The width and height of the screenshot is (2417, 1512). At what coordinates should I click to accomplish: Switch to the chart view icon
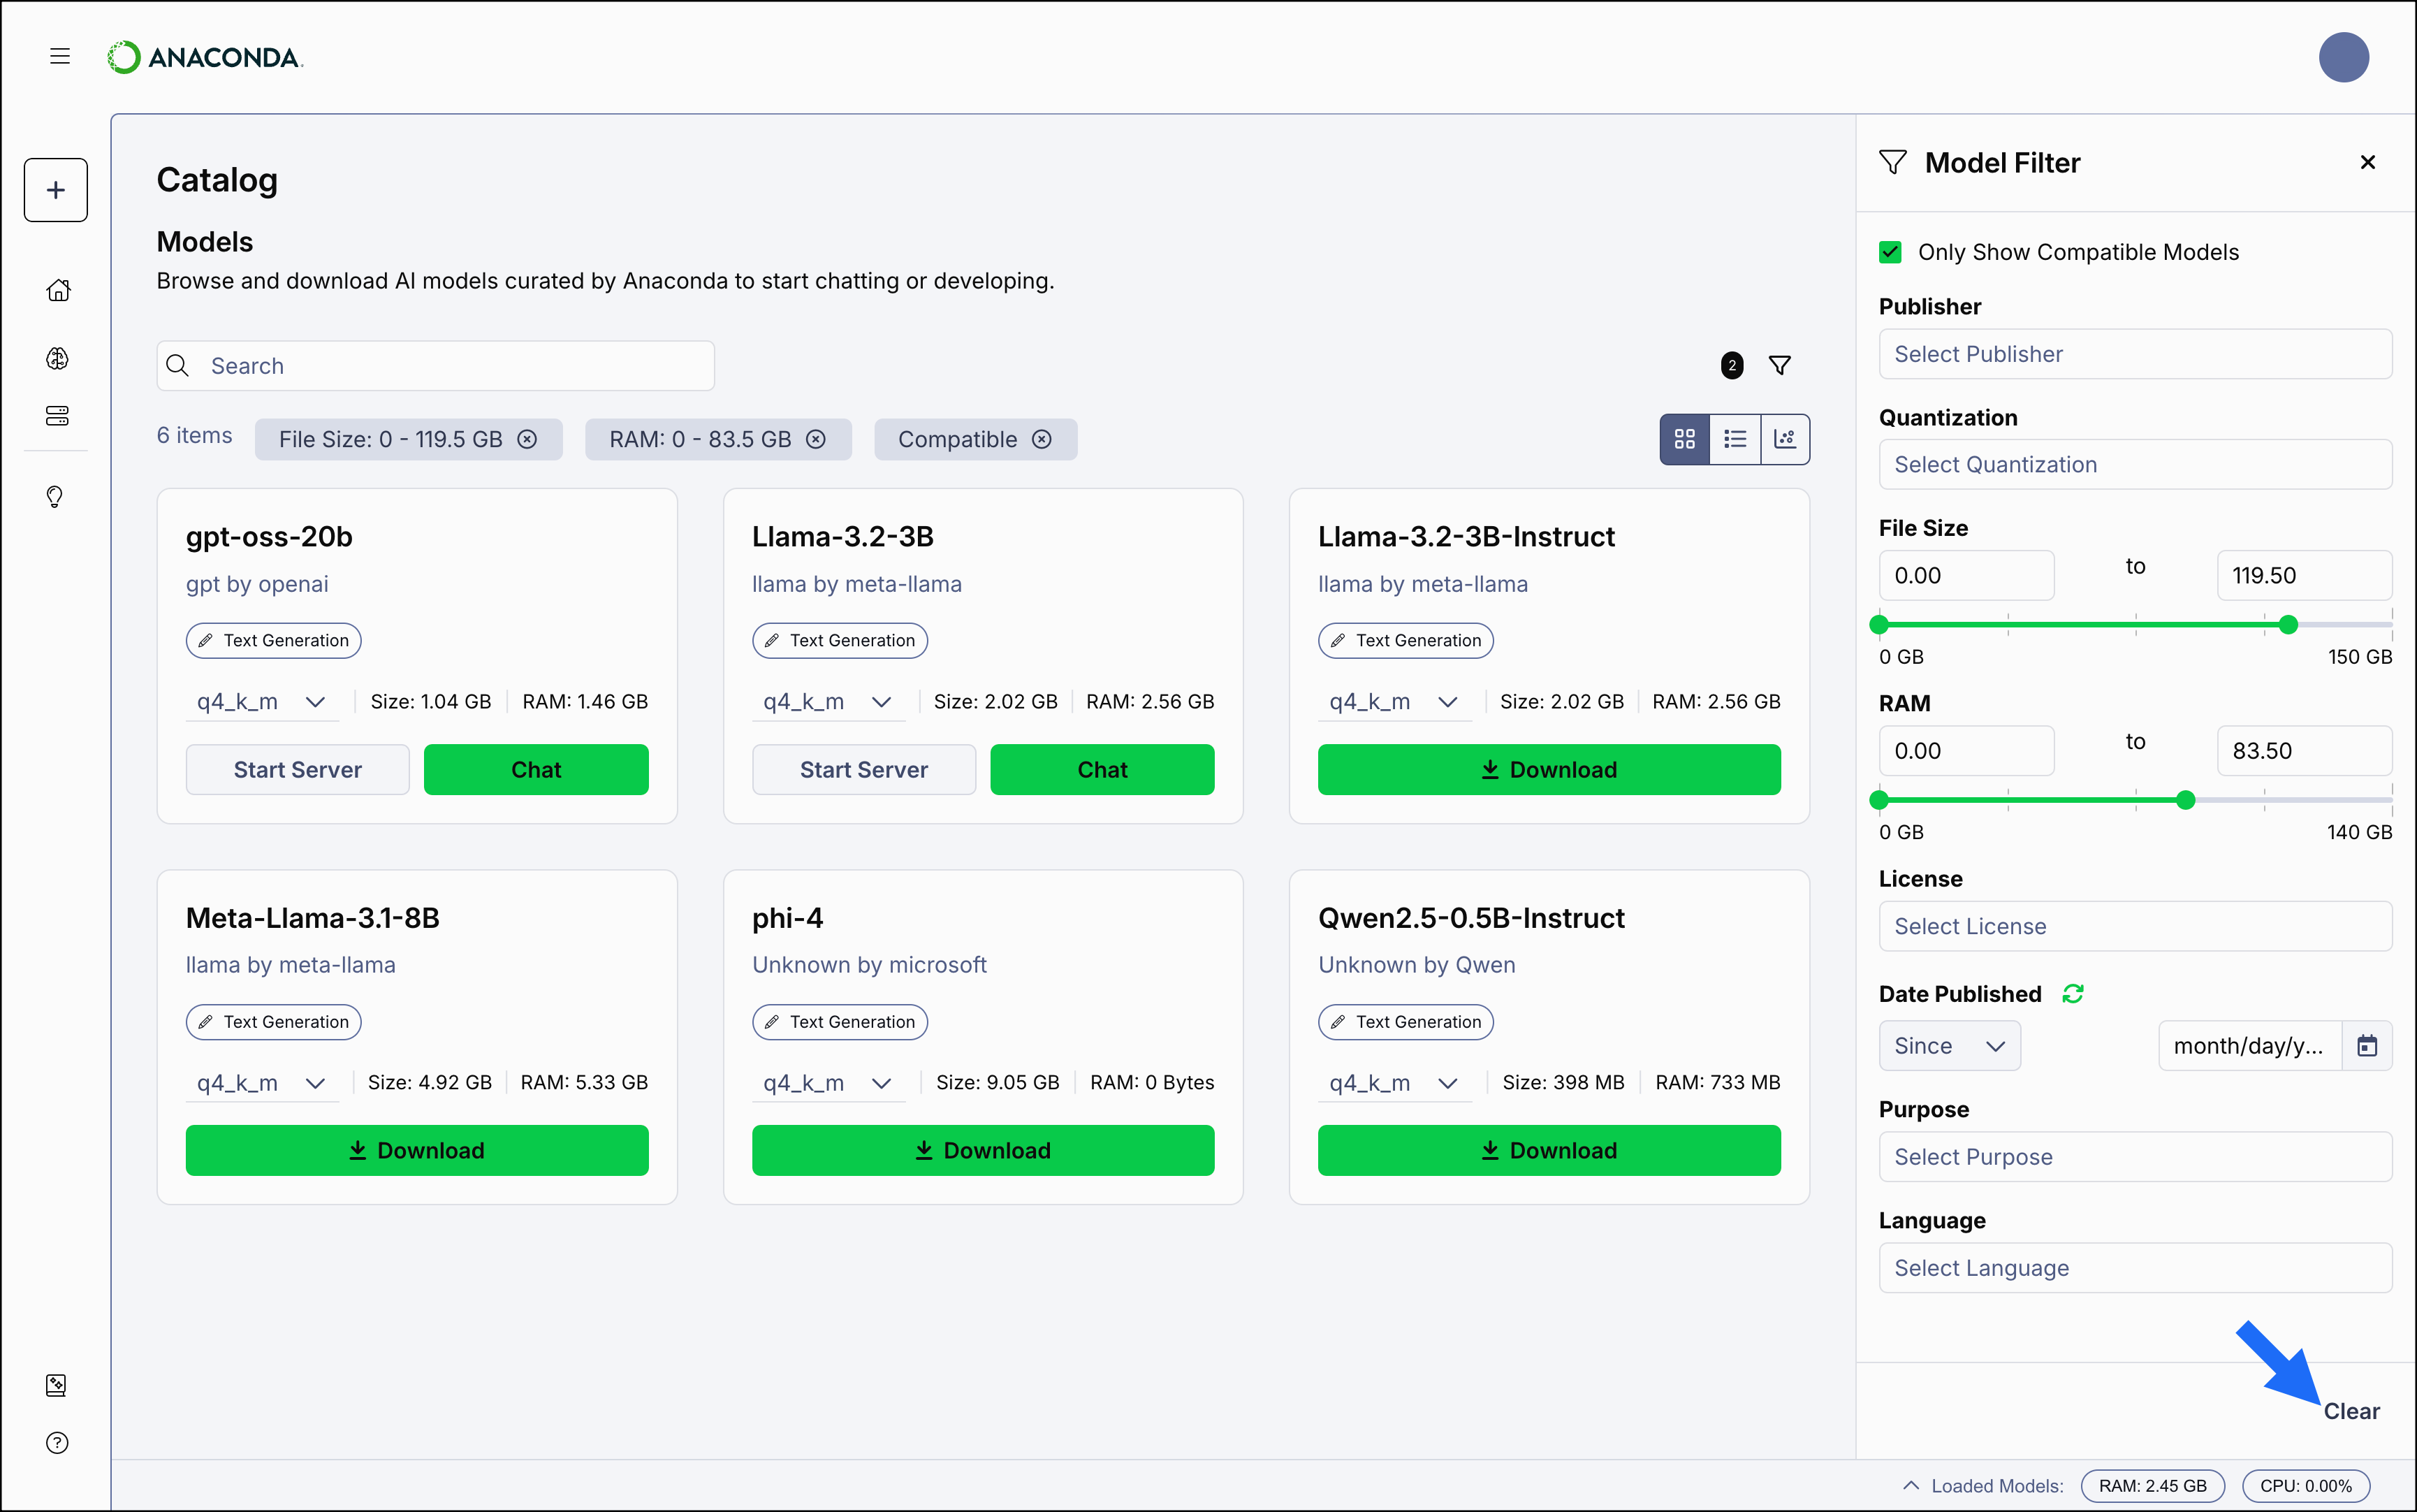pos(1786,438)
